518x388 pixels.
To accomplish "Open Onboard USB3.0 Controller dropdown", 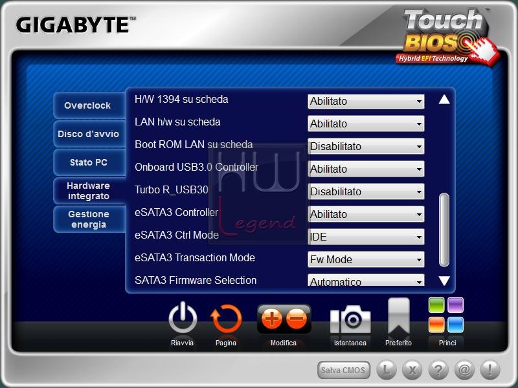I will 366,169.
